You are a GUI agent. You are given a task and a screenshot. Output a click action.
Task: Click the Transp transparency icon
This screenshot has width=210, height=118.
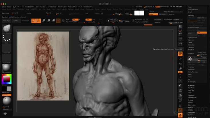180,105
